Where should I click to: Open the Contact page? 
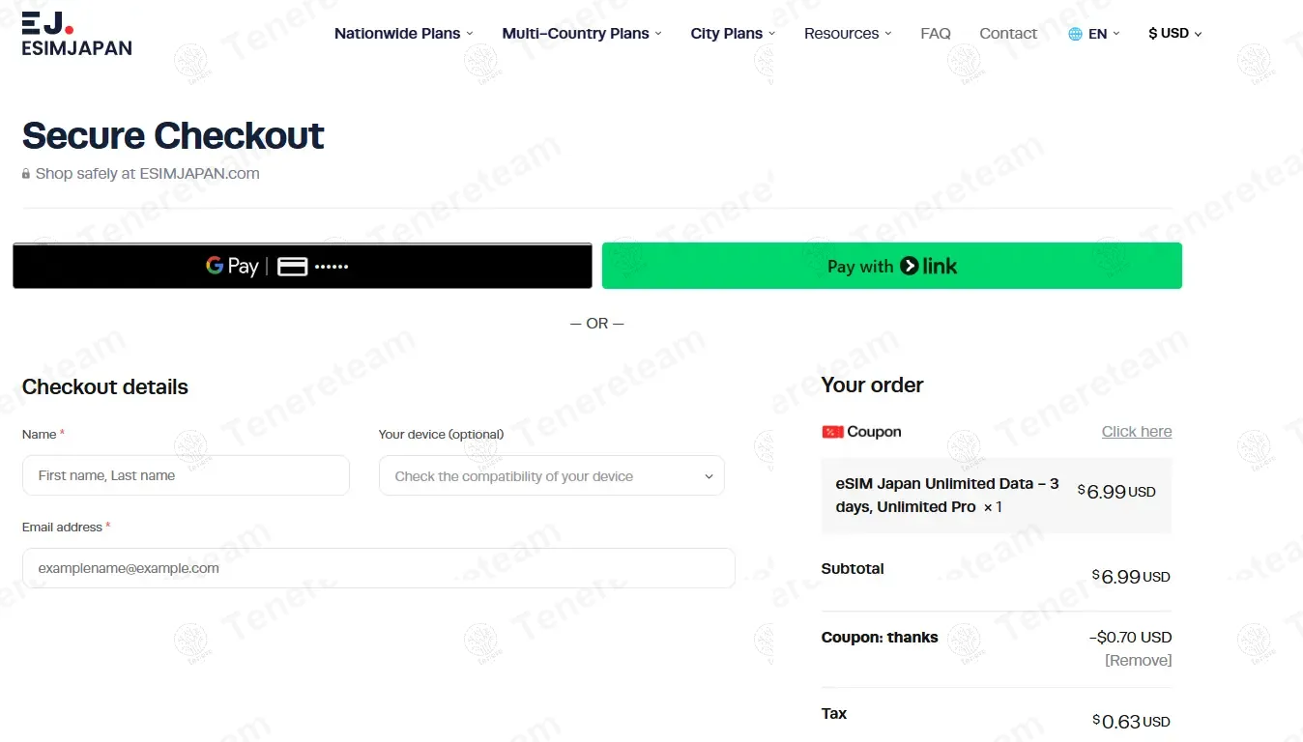pos(1008,34)
